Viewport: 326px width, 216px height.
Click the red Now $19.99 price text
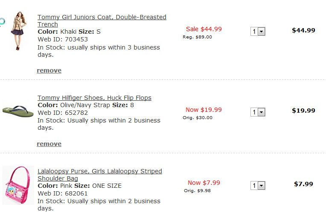pyautogui.click(x=204, y=110)
